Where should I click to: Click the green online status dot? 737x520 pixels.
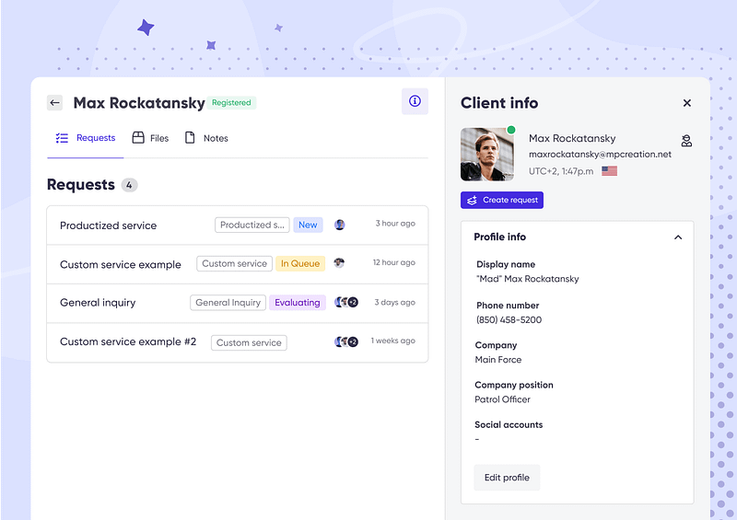[x=511, y=130]
